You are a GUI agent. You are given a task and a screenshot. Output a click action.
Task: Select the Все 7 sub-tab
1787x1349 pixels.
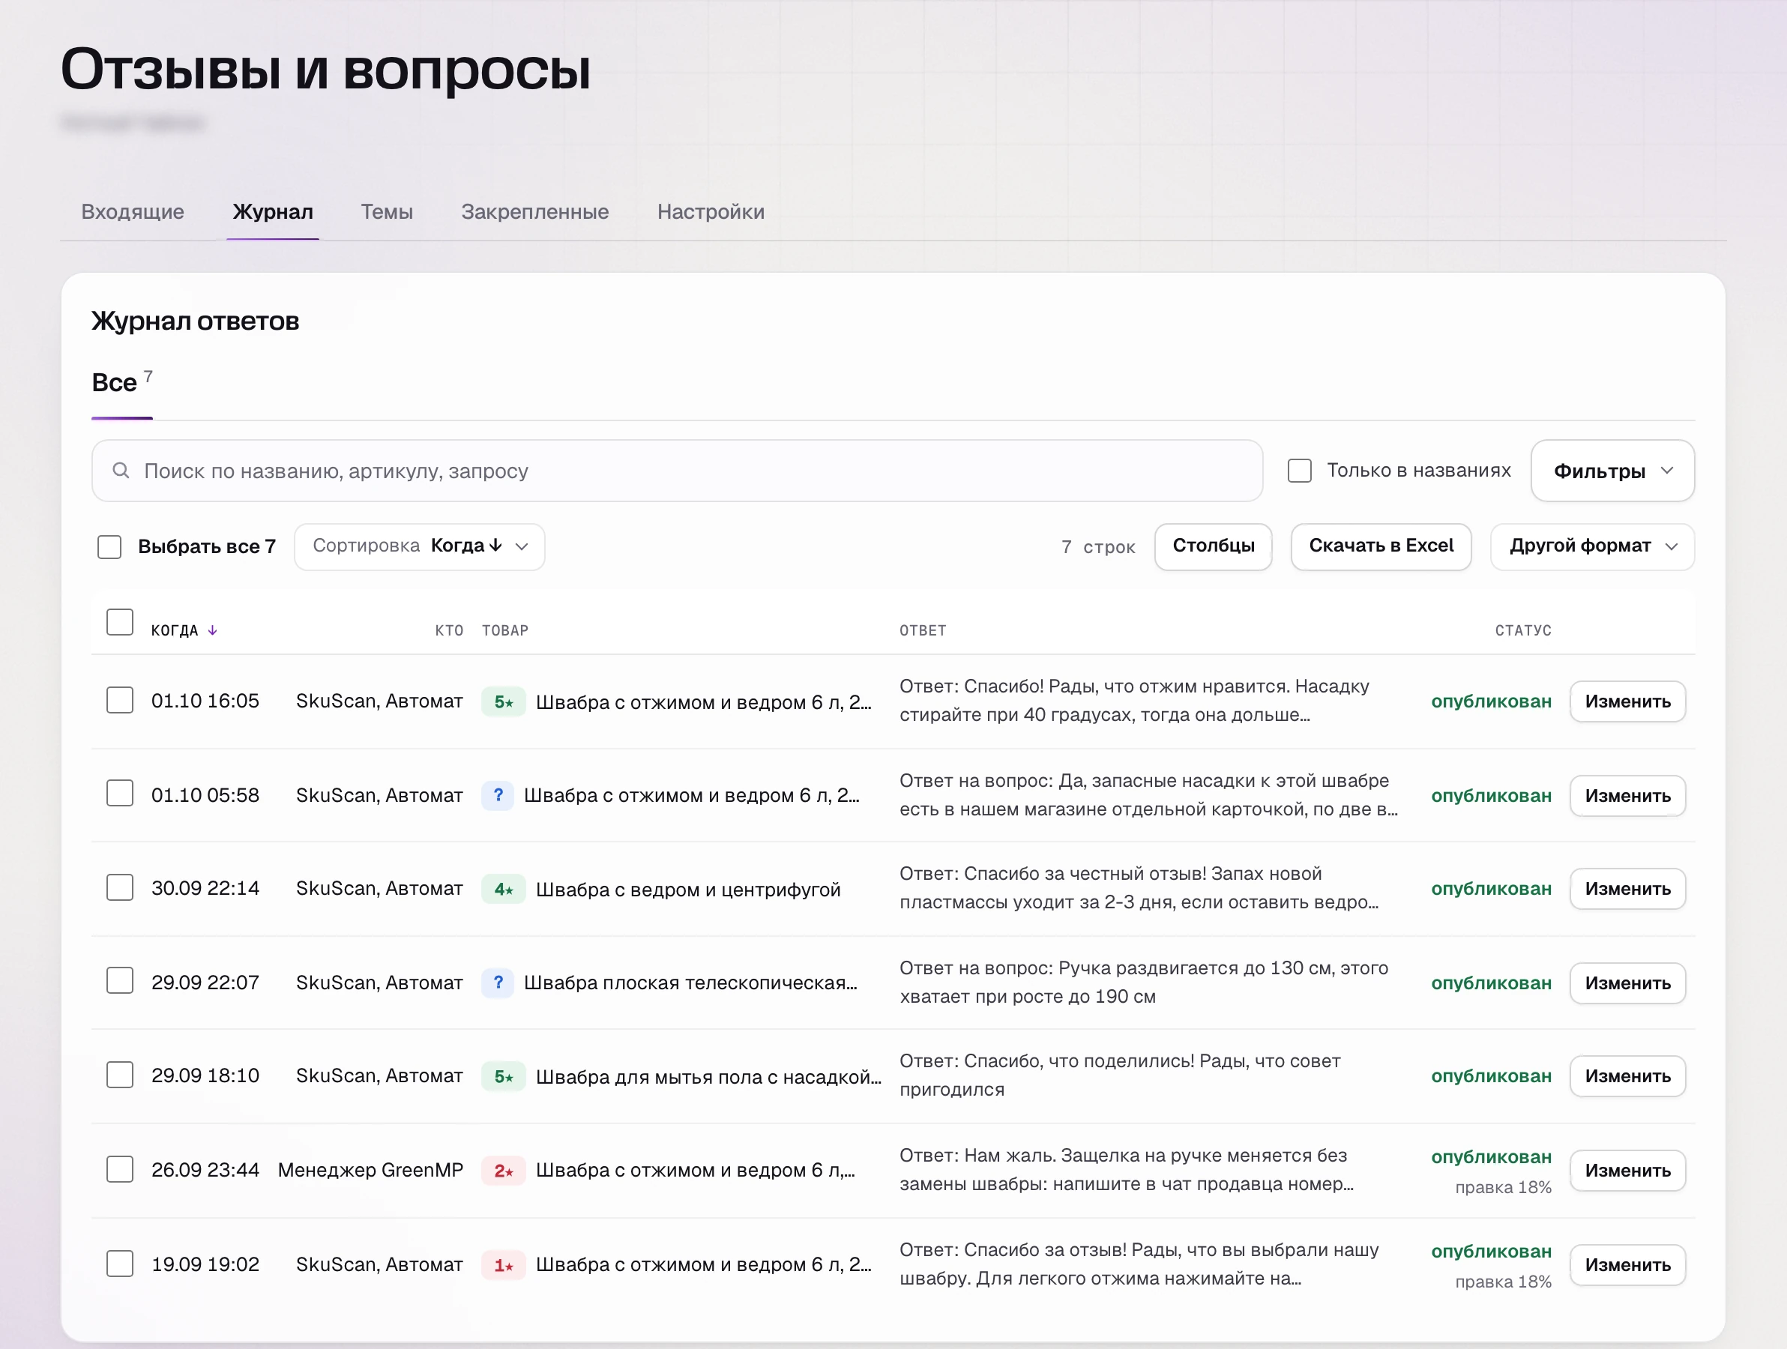click(122, 382)
